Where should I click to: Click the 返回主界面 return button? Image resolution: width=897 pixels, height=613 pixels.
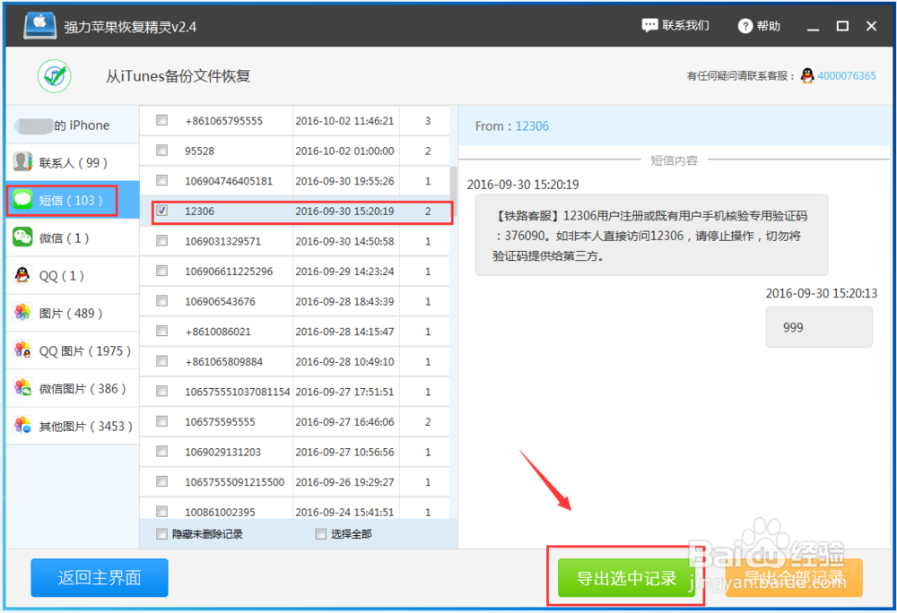click(x=99, y=578)
